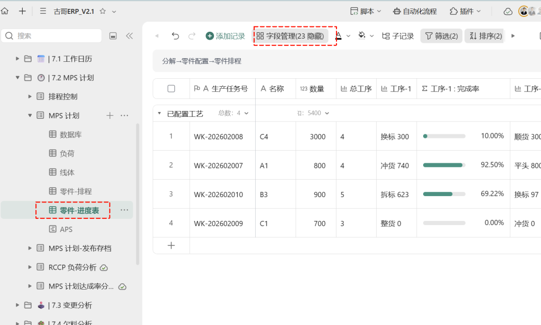Open more options for 零件-进度表
Viewport: 541px width, 325px height.
click(x=125, y=210)
